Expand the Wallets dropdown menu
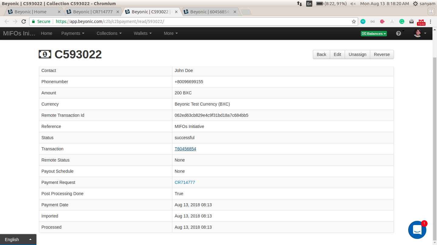Image resolution: width=437 pixels, height=245 pixels. 143,33
